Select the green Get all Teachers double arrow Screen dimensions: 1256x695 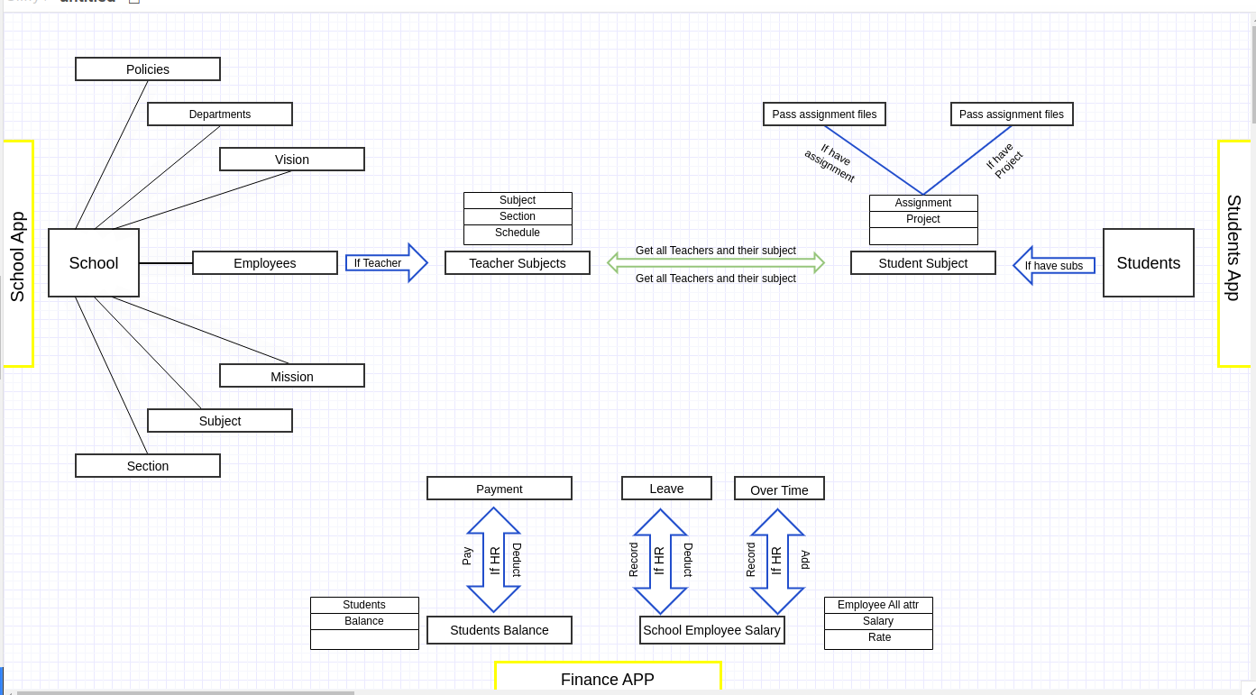[717, 263]
